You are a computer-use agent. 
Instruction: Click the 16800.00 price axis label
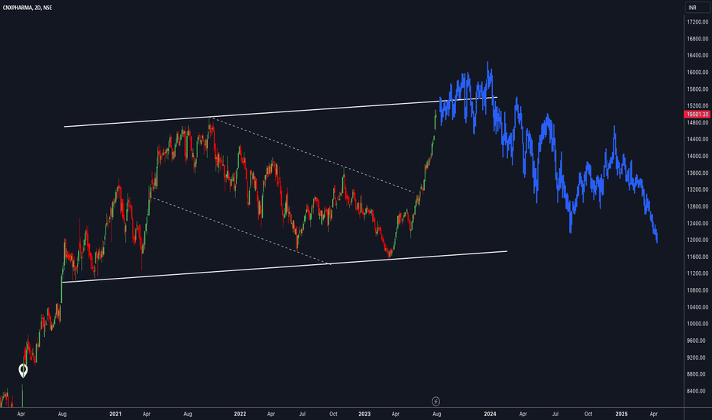pos(697,39)
